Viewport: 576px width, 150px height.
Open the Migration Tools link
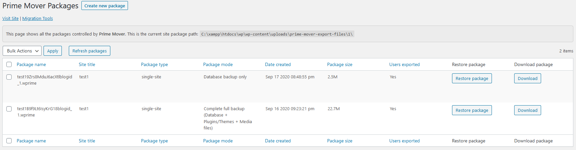click(x=38, y=19)
